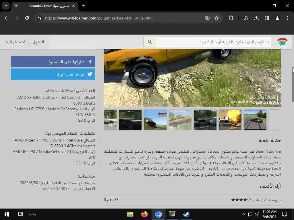The image size is (294, 220).
Task: Click the recommended requirements heading
Action: pyautogui.click(x=70, y=133)
